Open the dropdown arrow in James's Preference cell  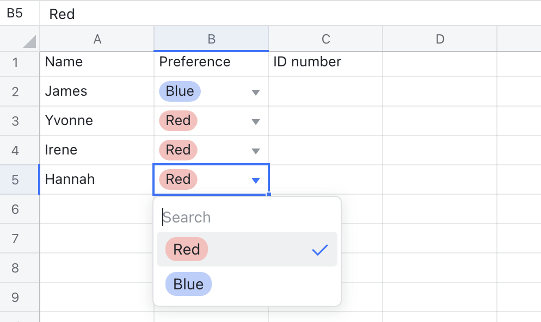pos(256,92)
